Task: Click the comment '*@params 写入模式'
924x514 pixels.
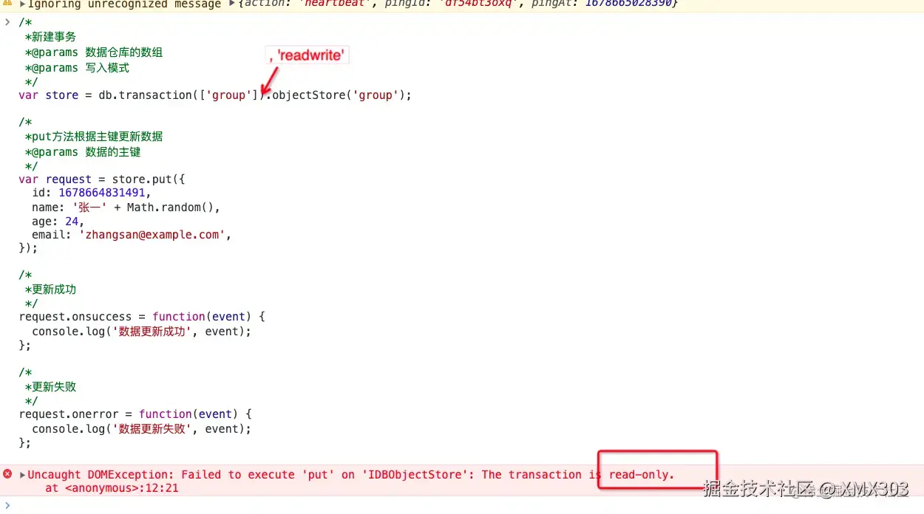Action: coord(78,68)
